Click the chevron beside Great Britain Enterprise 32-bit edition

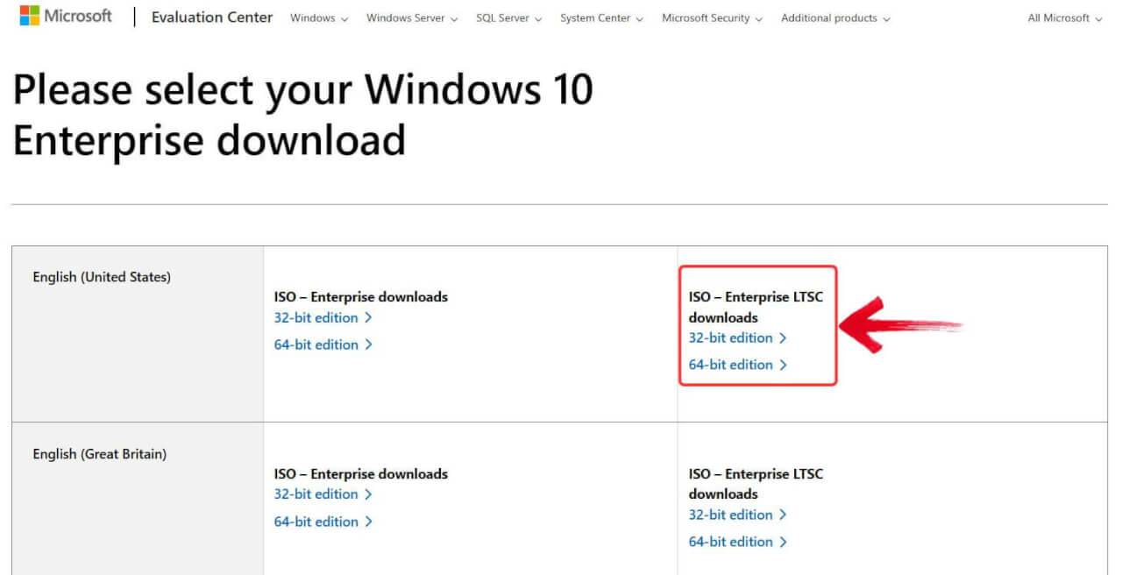click(367, 493)
